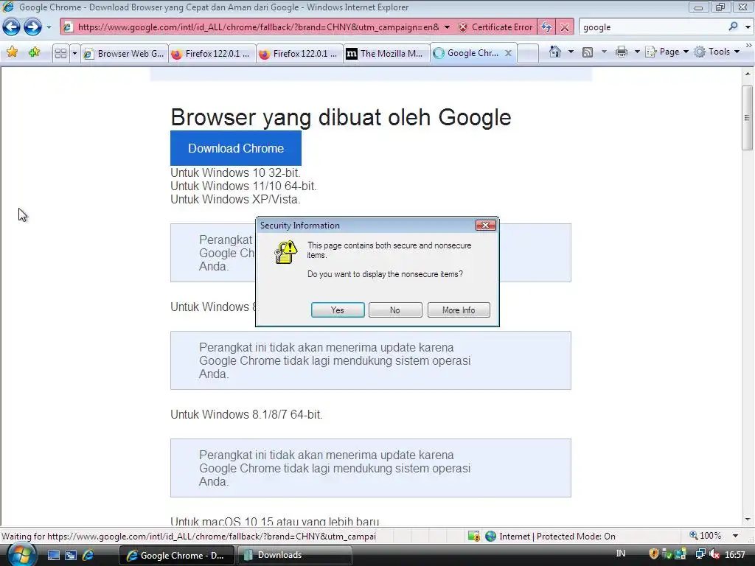Click the lock warning icon in dialog

click(x=286, y=252)
